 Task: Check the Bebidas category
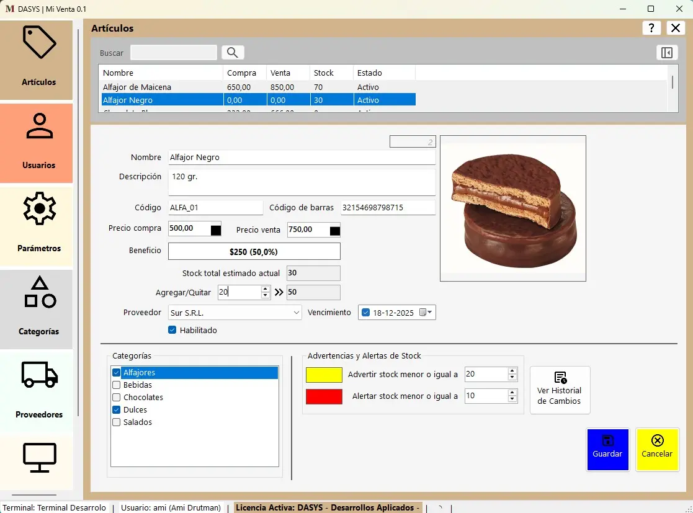point(117,385)
